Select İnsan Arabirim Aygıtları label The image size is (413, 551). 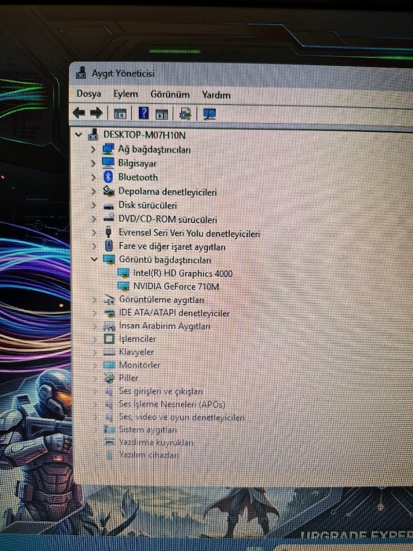click(x=165, y=326)
